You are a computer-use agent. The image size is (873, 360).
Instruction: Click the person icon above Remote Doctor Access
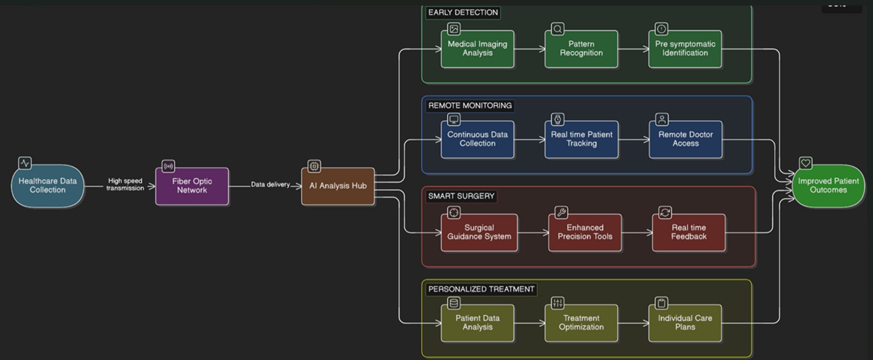click(x=662, y=119)
